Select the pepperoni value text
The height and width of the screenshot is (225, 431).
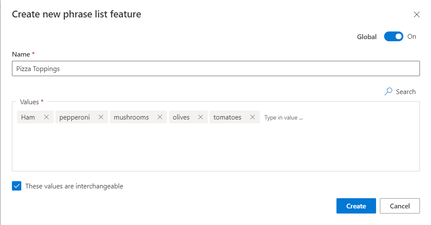[x=75, y=117]
